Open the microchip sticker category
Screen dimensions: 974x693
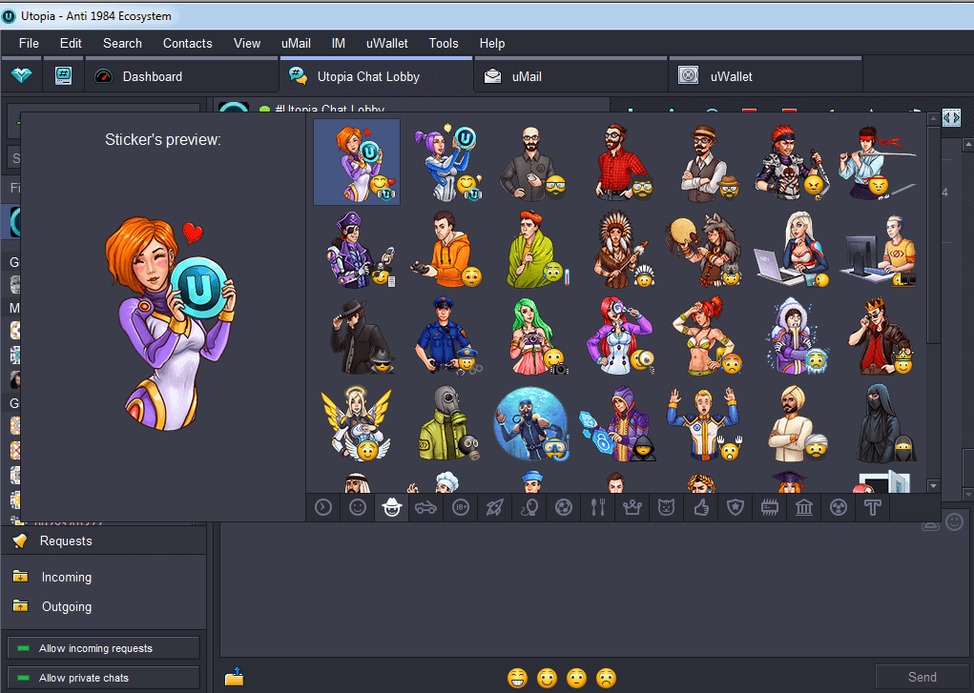point(770,508)
